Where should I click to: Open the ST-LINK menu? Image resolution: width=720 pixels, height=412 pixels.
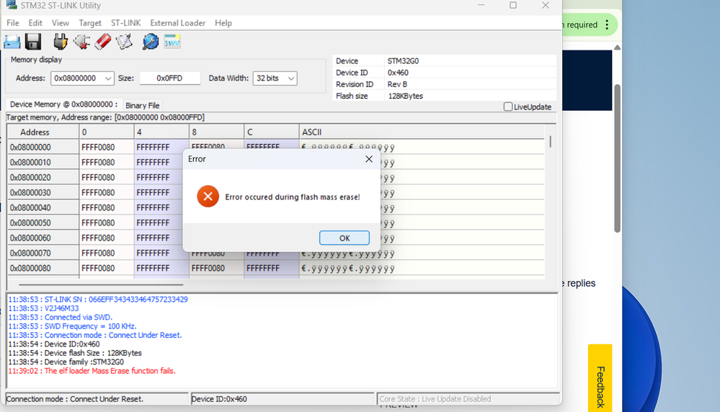pos(126,23)
